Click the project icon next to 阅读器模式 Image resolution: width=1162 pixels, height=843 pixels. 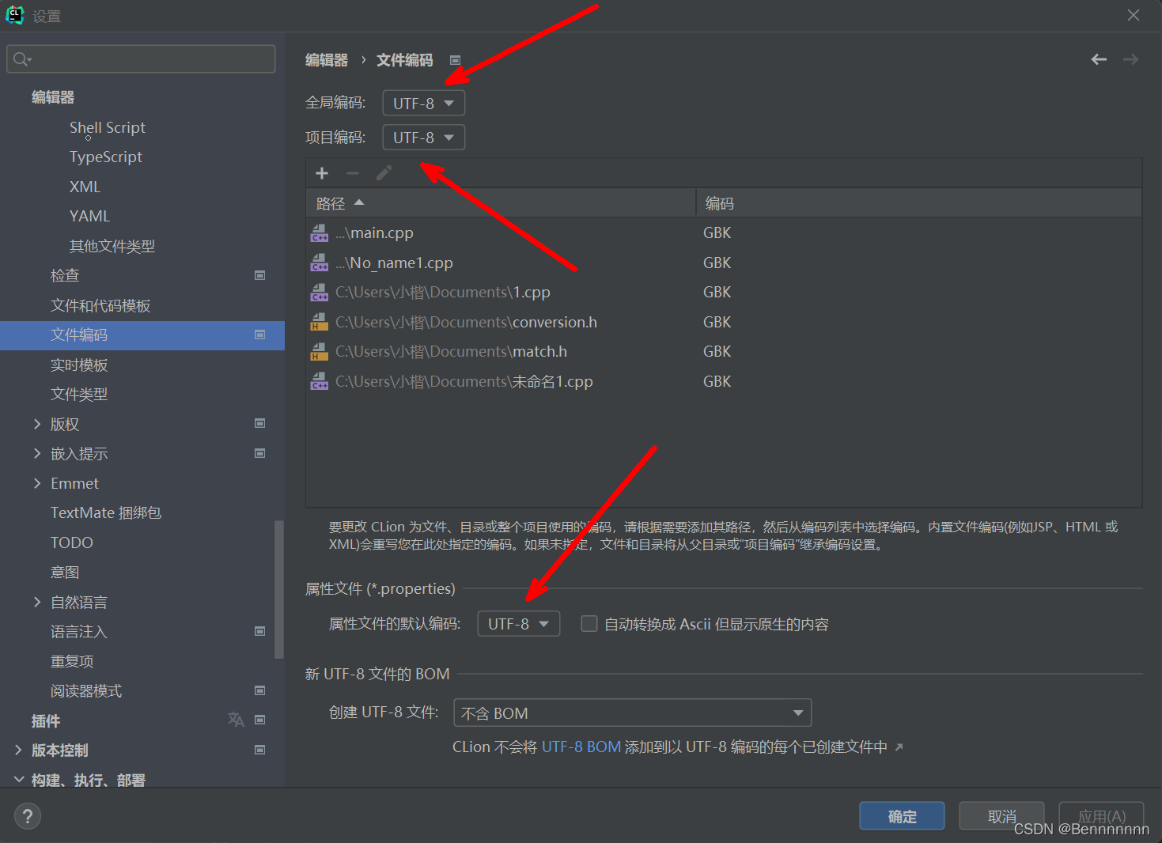click(259, 690)
